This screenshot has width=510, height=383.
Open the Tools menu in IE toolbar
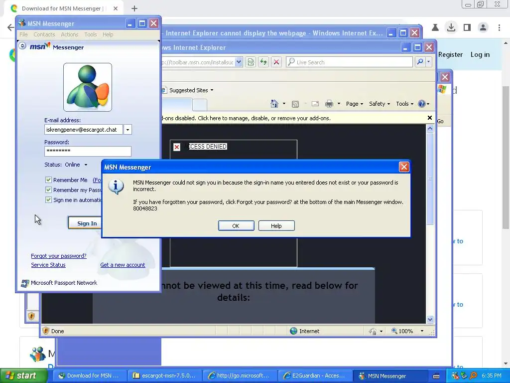coord(404,104)
